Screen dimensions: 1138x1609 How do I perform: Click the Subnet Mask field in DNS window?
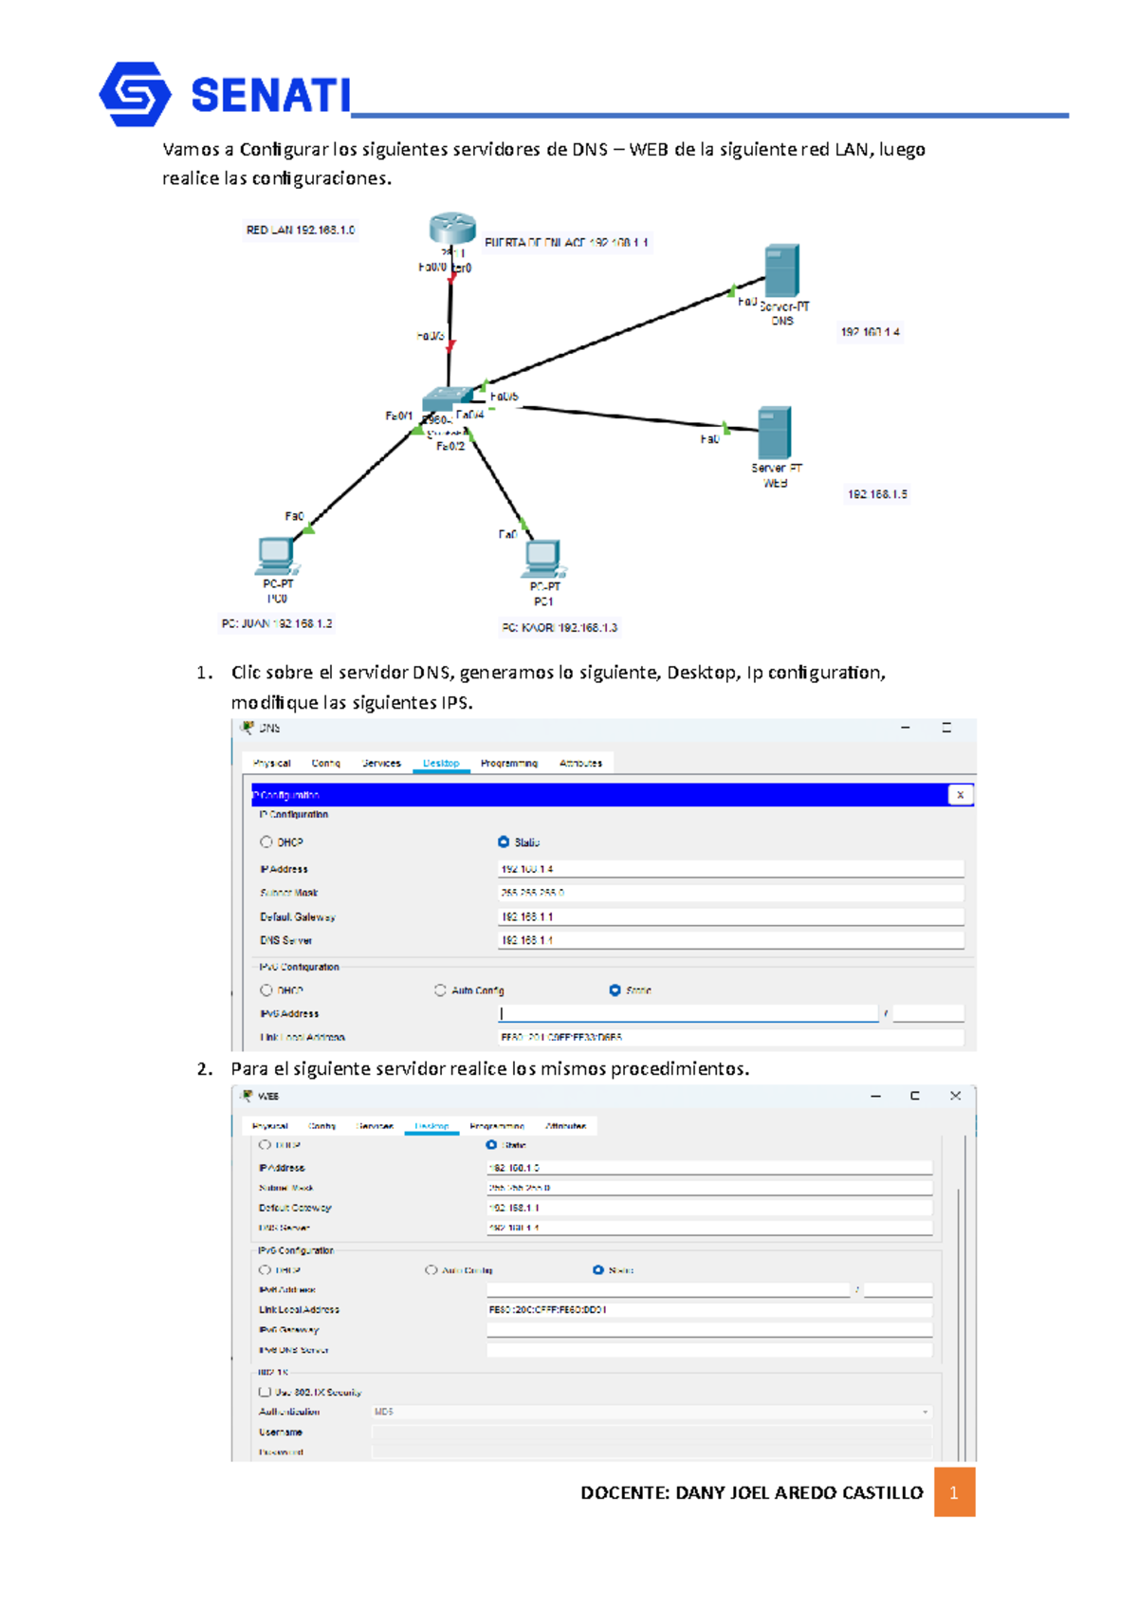[731, 893]
